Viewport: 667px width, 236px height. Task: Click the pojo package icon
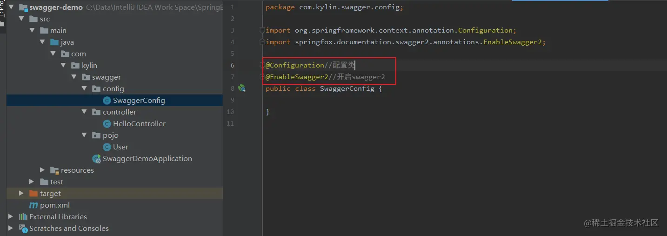point(97,135)
